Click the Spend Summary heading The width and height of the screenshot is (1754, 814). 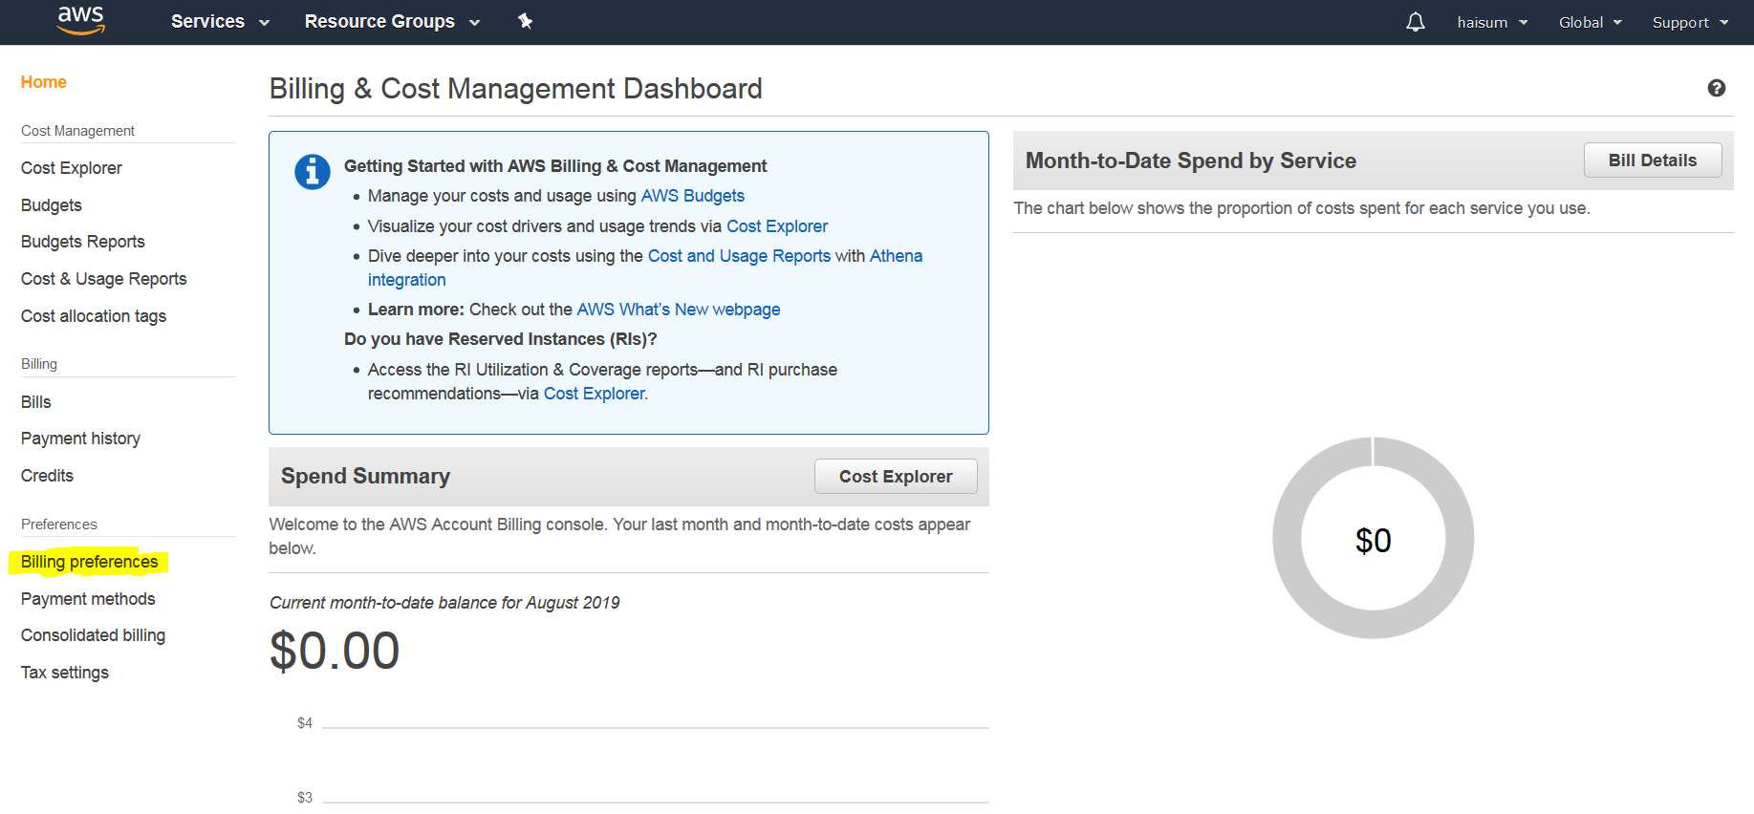(365, 476)
